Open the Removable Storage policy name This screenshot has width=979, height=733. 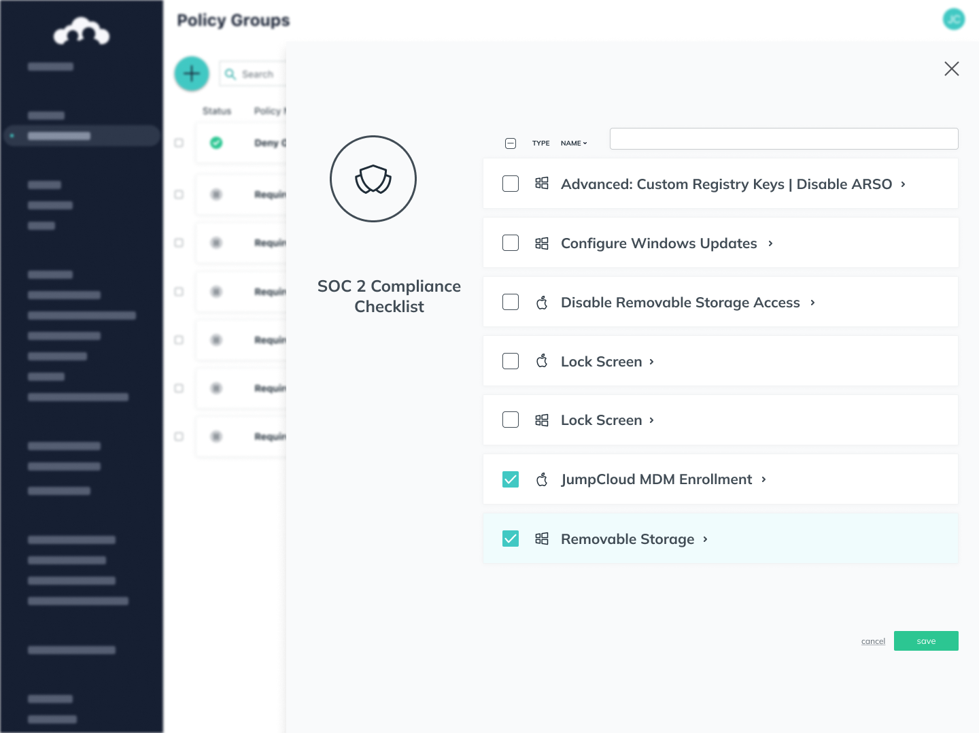point(627,539)
